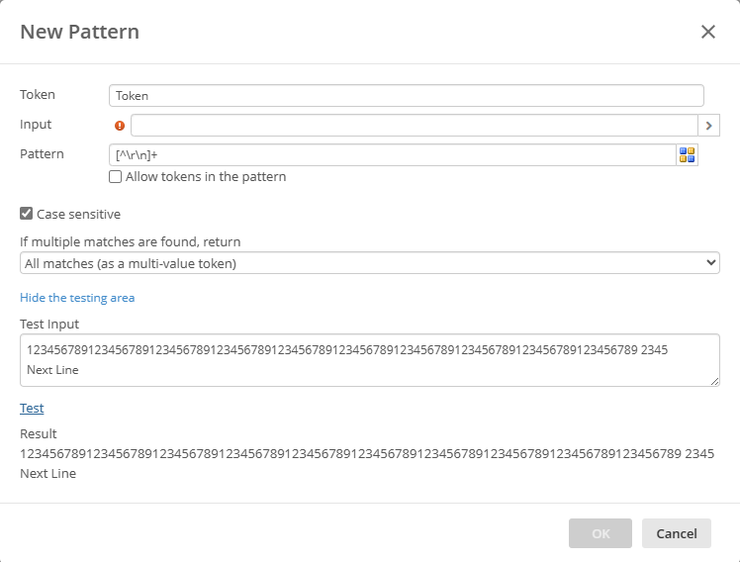Focus the Token name field
This screenshot has height=562, width=740.
406,96
